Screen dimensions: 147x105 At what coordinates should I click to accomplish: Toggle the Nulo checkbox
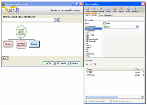pos(105,23)
